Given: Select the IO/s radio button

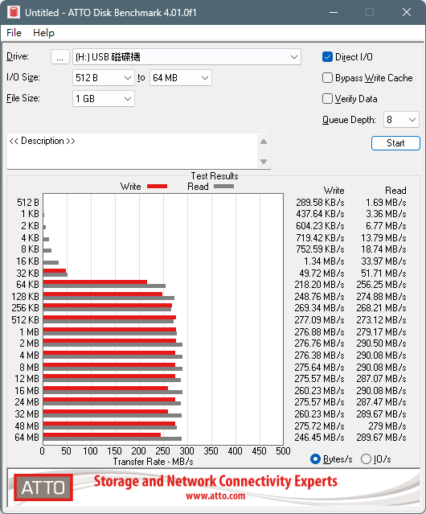Looking at the screenshot, I should (x=366, y=459).
